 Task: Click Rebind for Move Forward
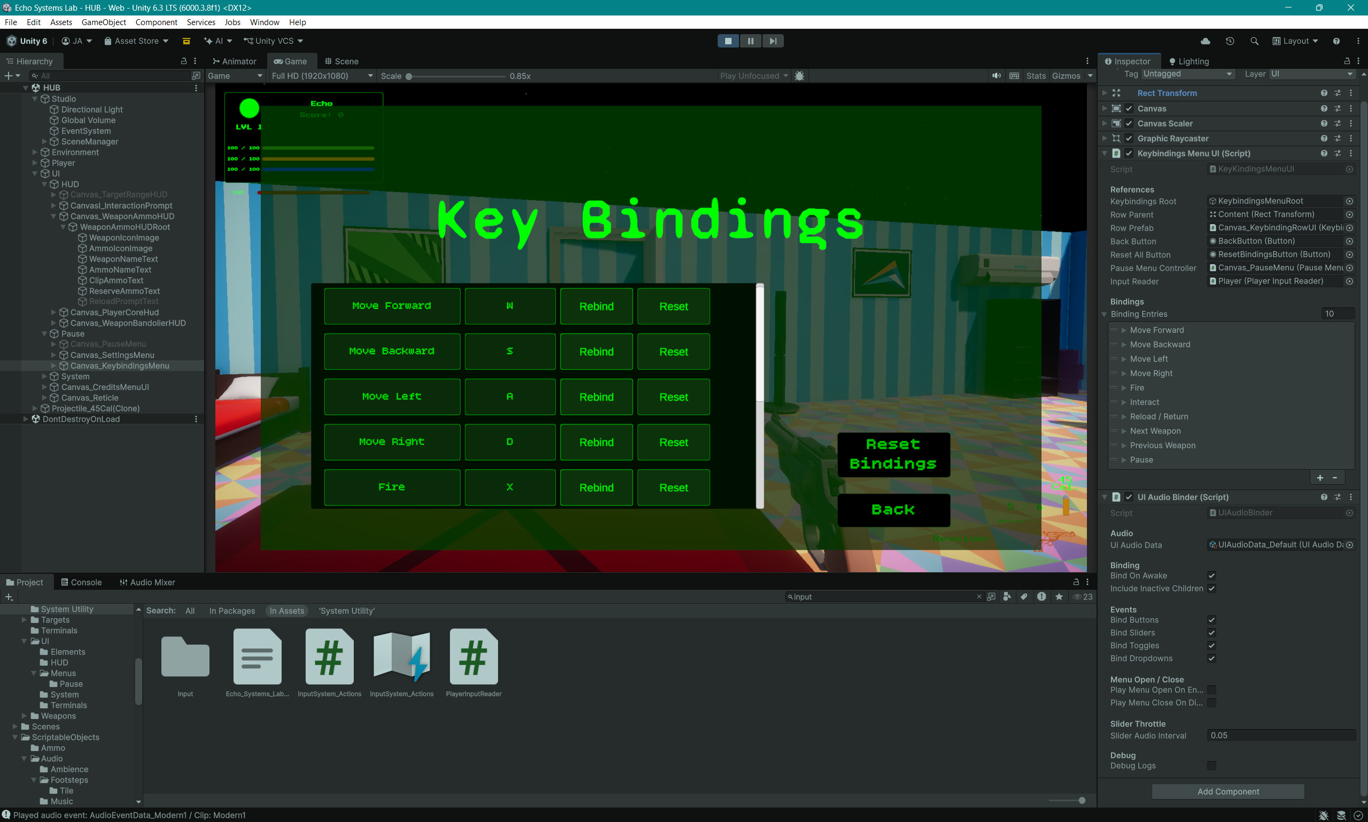[596, 306]
